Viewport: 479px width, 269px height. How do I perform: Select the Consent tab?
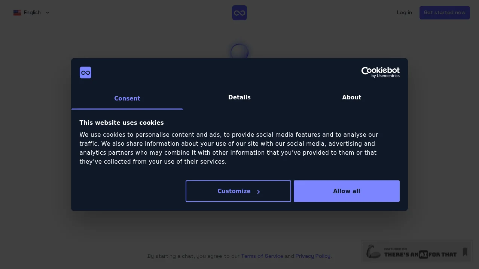(127, 98)
